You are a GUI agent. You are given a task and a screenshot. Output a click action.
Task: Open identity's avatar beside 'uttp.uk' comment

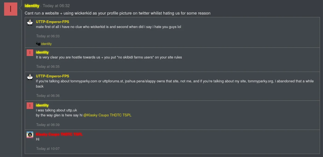[30, 106]
